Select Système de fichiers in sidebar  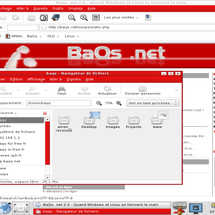[18, 132]
